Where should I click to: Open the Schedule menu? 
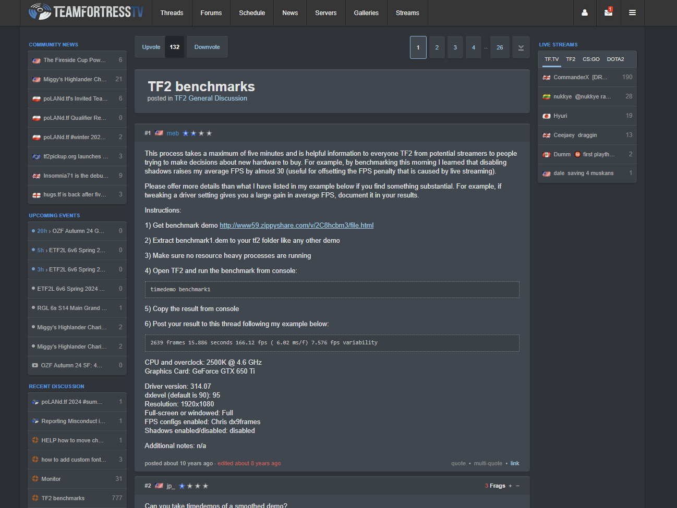pos(252,13)
